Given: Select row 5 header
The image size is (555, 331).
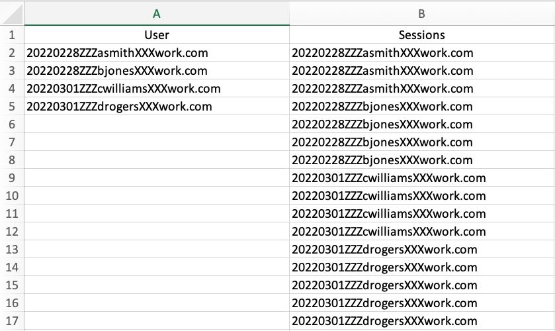Looking at the screenshot, I should pyautogui.click(x=12, y=107).
